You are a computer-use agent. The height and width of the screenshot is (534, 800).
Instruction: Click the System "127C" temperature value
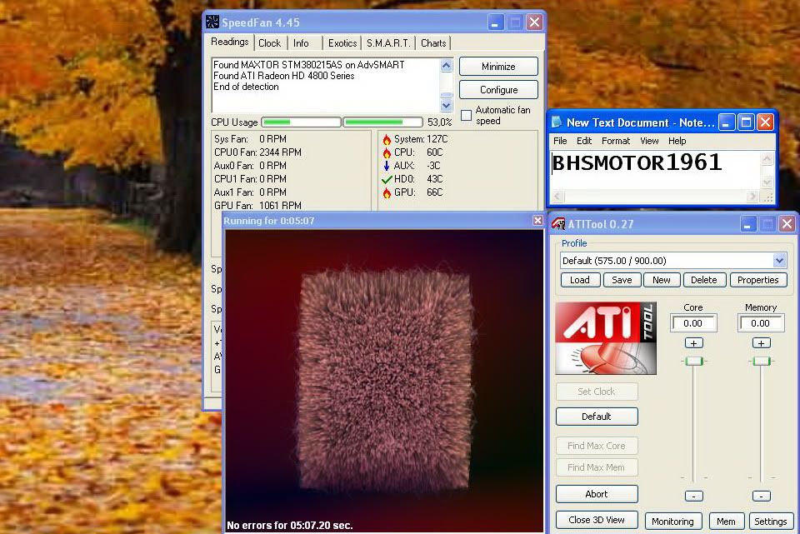tap(437, 139)
